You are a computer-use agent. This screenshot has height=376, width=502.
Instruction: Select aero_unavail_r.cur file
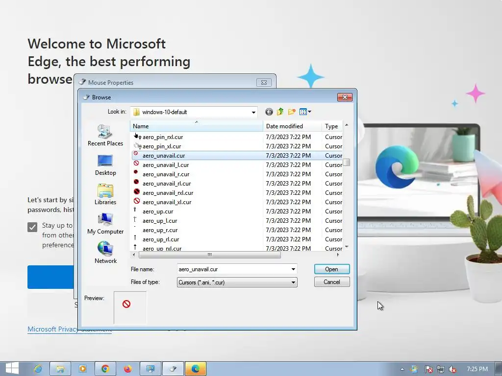click(237, 174)
